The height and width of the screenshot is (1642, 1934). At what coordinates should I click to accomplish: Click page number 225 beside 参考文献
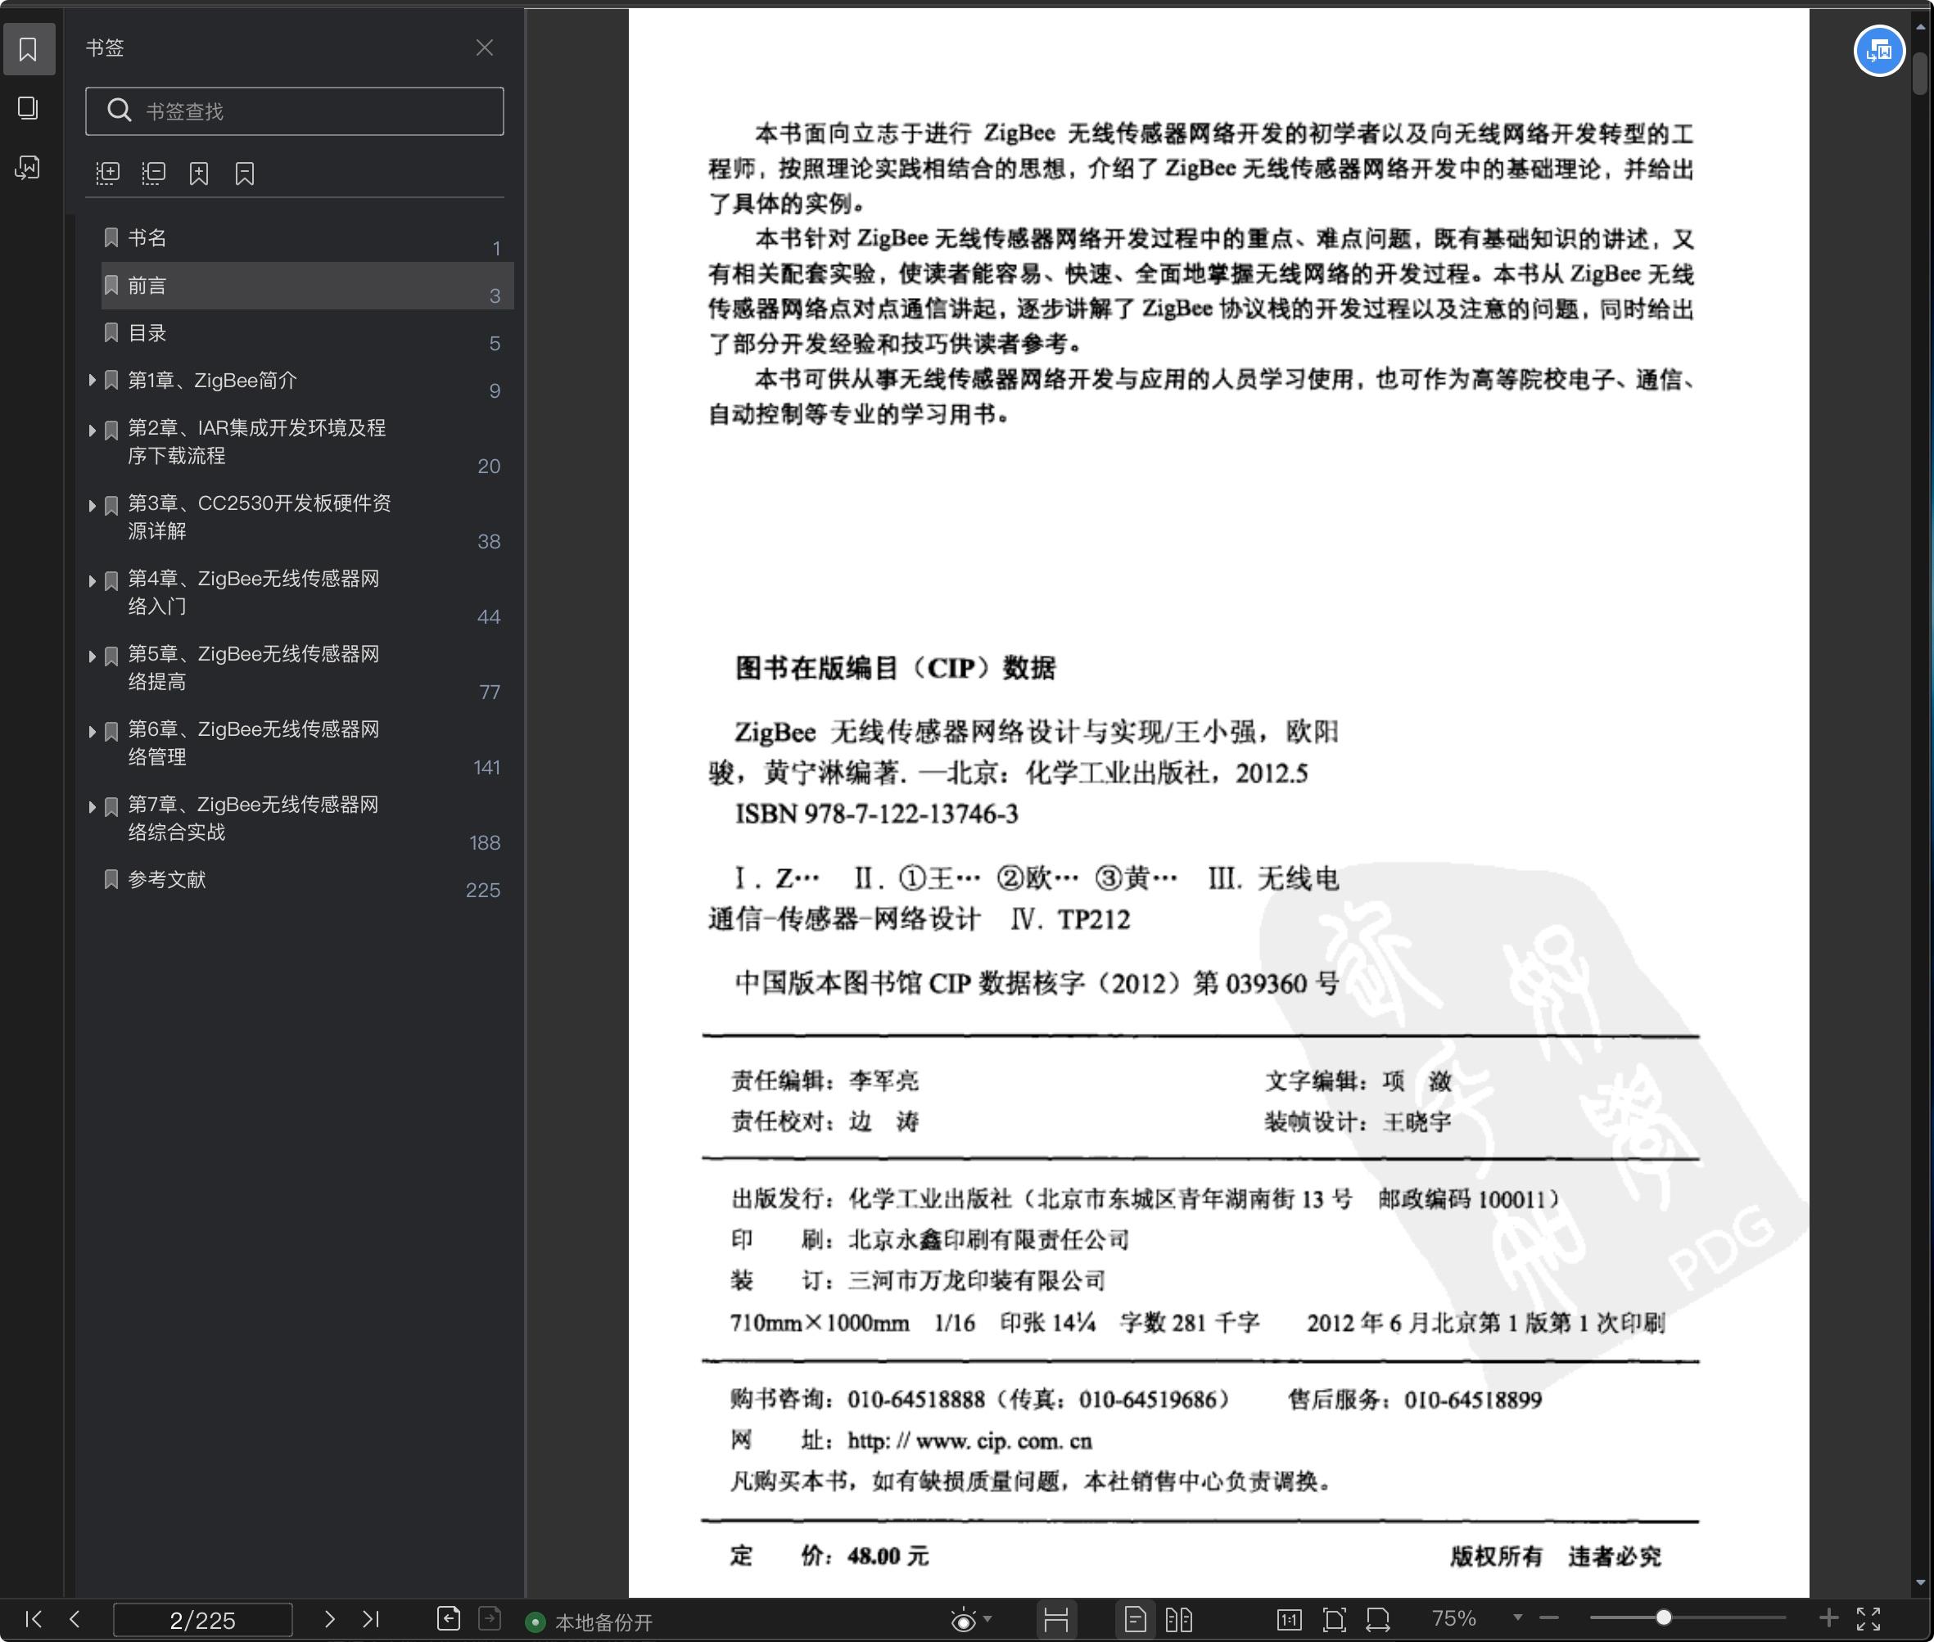tap(483, 891)
